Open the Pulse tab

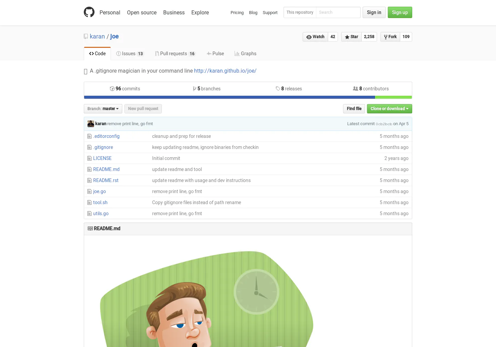tap(215, 54)
